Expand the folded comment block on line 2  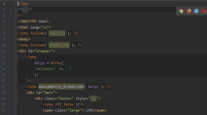pyautogui.click(x=16, y=9)
